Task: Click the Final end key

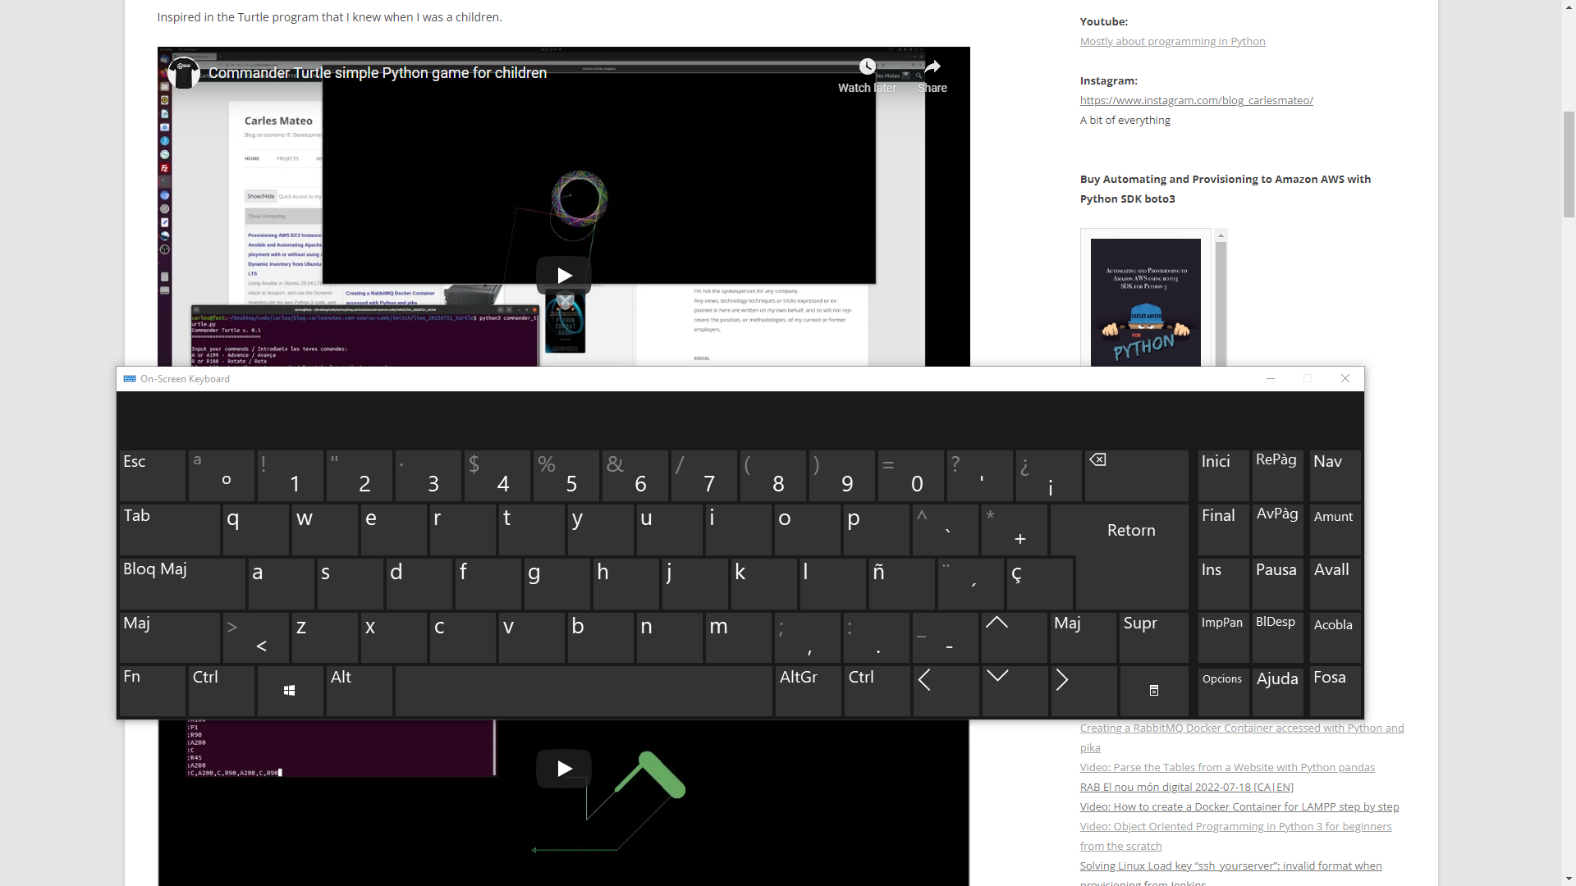Action: [x=1223, y=529]
